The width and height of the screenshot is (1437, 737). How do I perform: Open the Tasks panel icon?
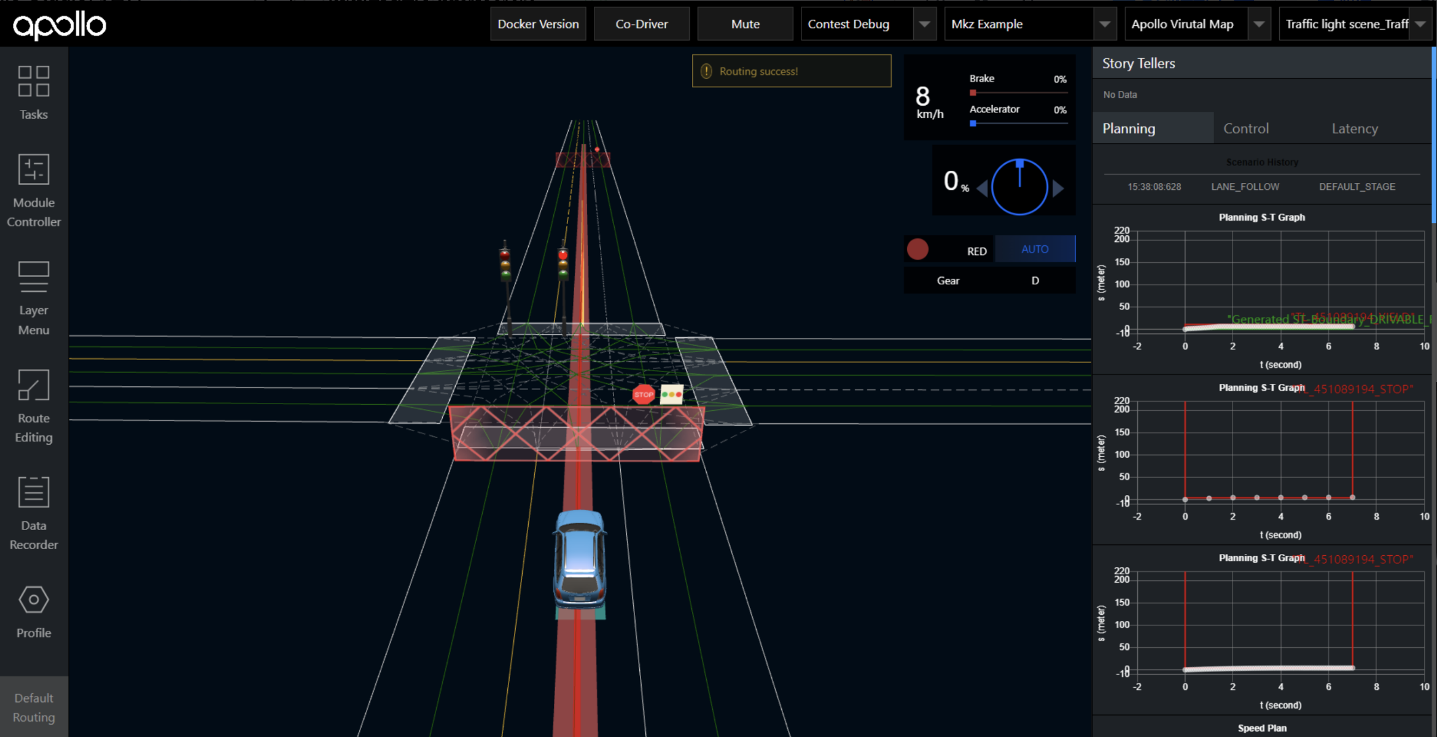point(33,82)
